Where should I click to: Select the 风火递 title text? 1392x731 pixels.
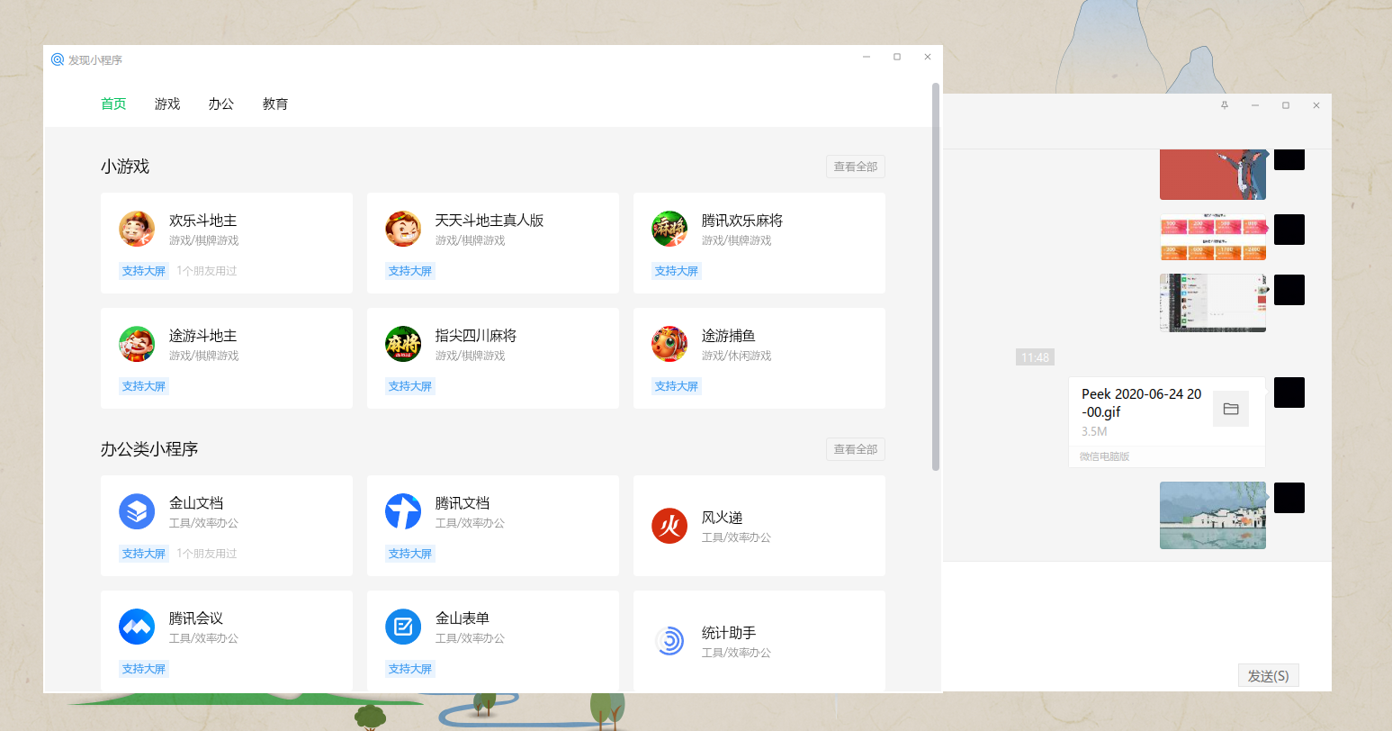pyautogui.click(x=723, y=518)
